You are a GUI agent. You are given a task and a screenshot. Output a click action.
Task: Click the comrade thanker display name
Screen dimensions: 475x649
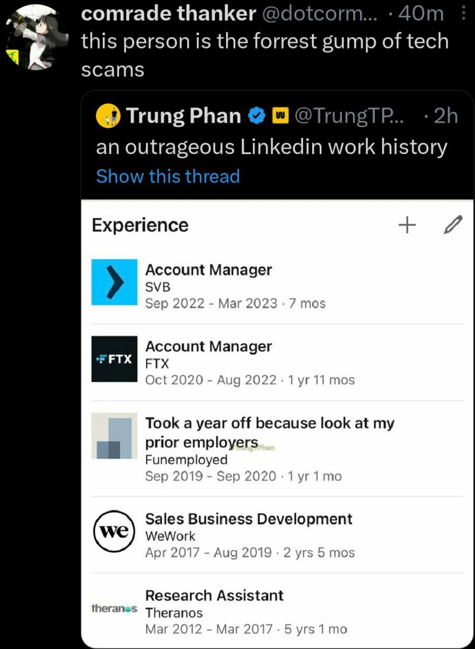168,14
